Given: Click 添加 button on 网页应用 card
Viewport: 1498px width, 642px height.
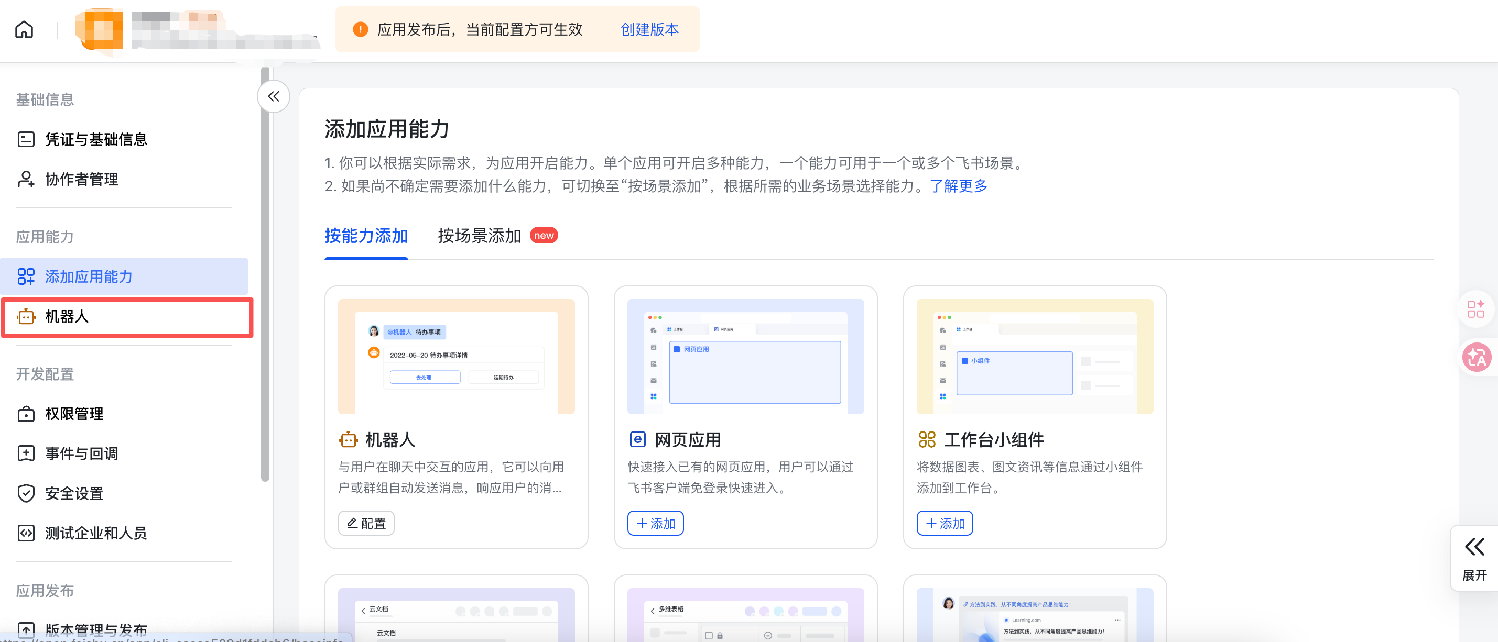Looking at the screenshot, I should pos(655,523).
